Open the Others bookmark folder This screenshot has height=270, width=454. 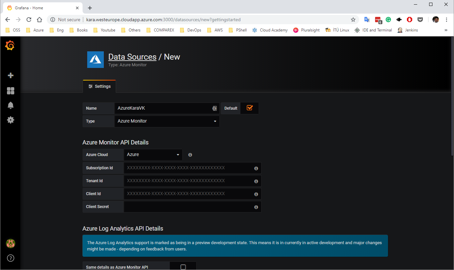click(x=131, y=30)
